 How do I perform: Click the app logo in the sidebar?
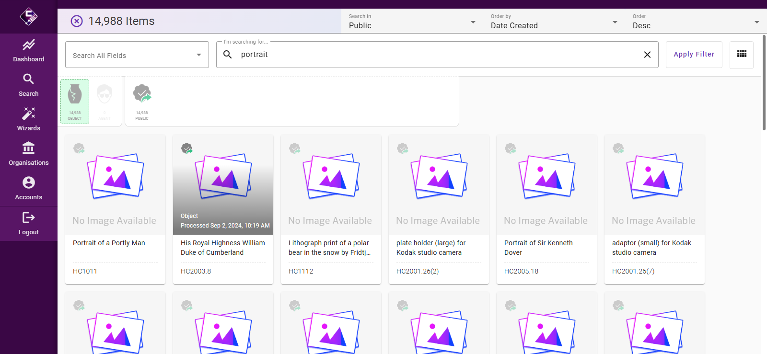point(29,17)
